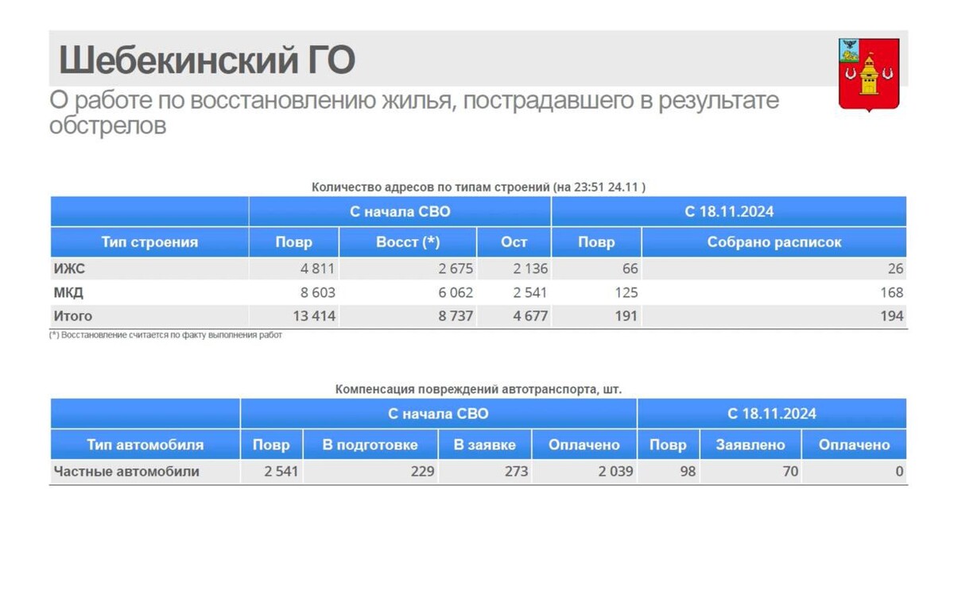Click the value 229 in Частные автомобили row
Image resolution: width=954 pixels, height=605 pixels.
pos(422,472)
